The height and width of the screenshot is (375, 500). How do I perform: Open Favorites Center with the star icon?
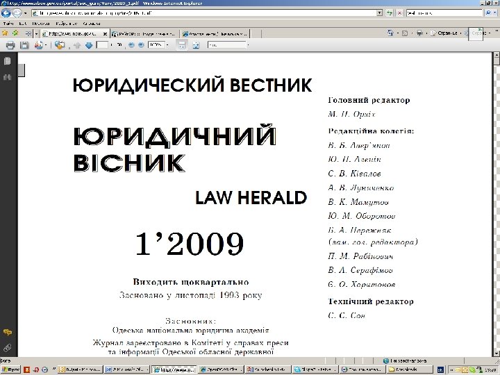coord(5,33)
